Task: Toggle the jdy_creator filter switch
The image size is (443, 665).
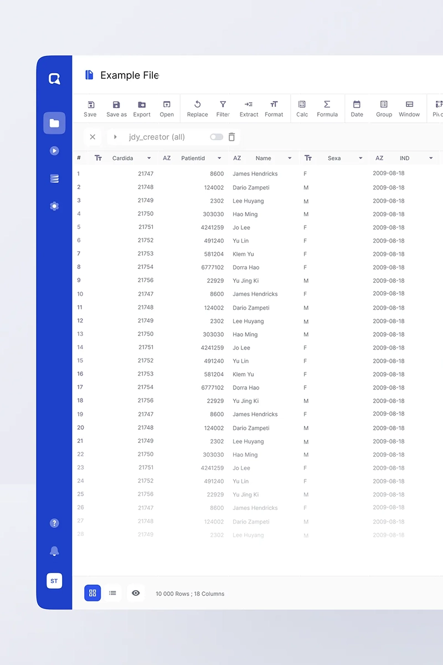Action: (x=217, y=137)
